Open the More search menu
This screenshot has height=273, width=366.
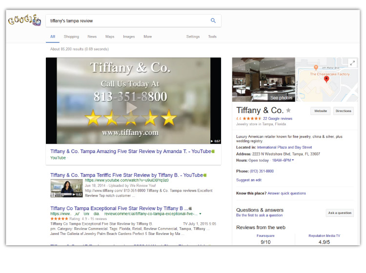(x=147, y=37)
